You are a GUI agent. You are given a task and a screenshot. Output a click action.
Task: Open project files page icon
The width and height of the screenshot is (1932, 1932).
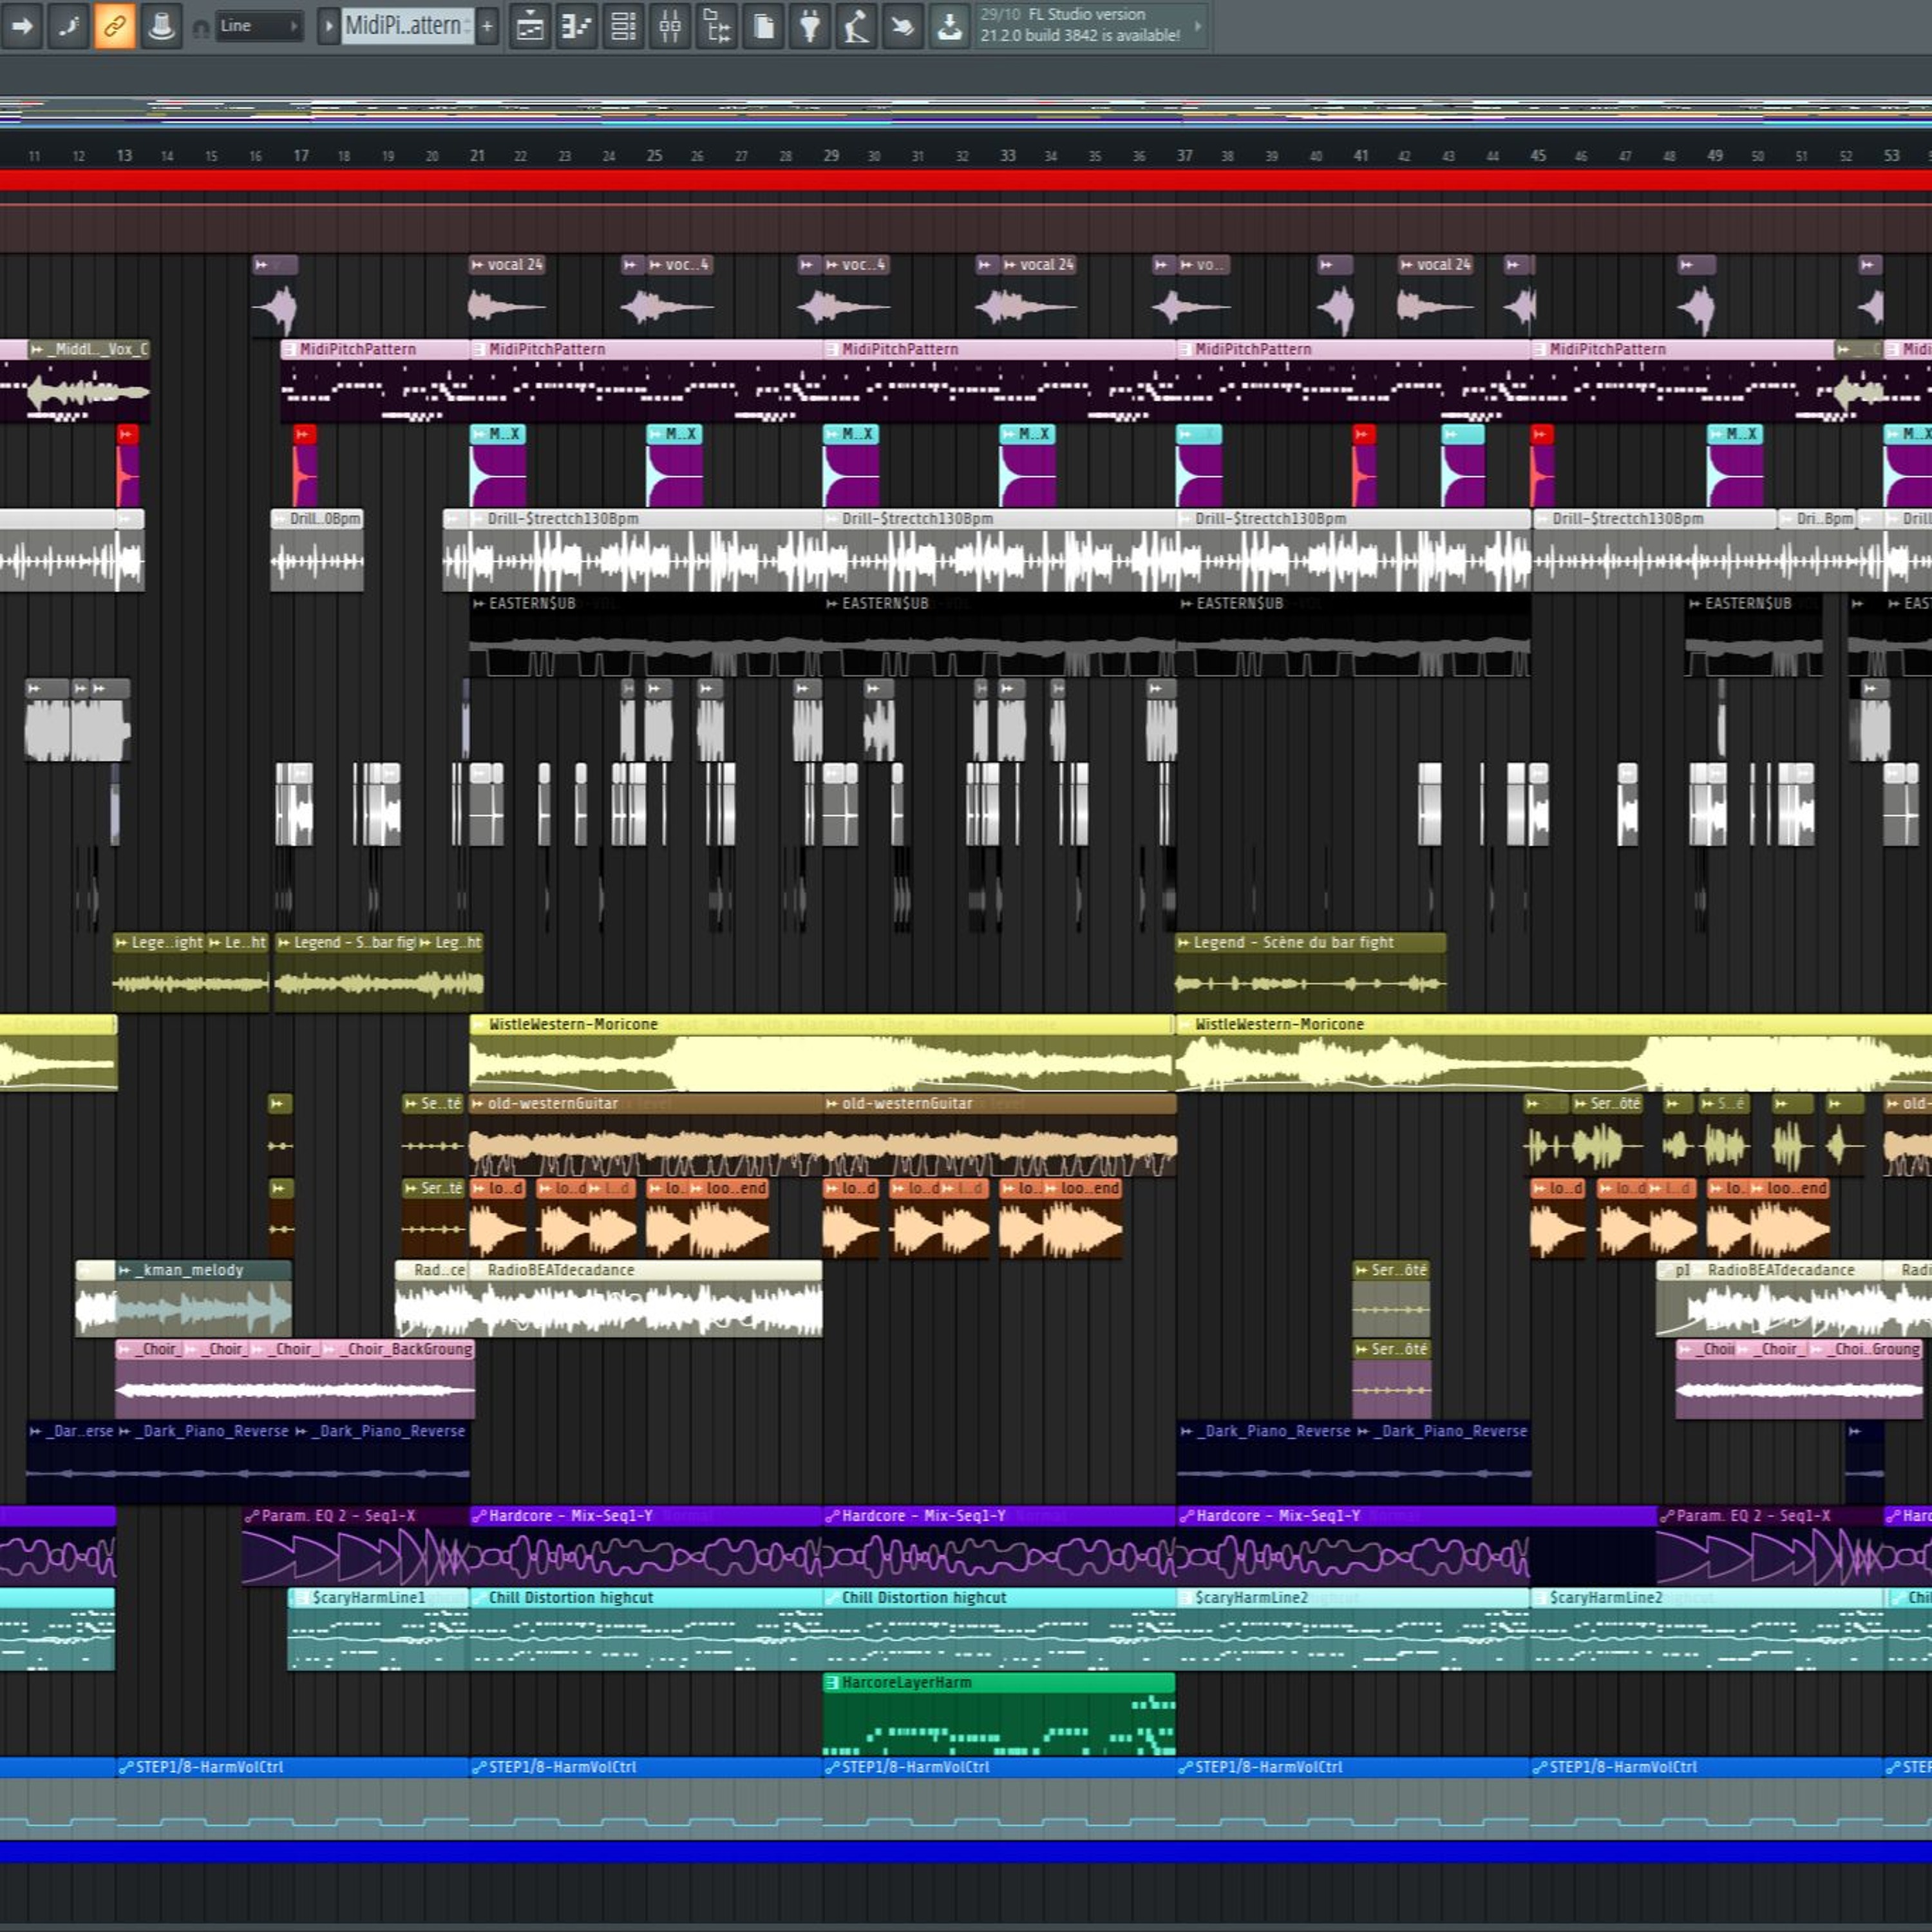pos(763,26)
